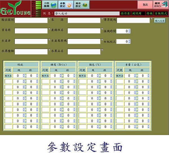The image size is (169, 153).
Task: Click the exit door icon on 離開 button
Action: (x=165, y=4)
